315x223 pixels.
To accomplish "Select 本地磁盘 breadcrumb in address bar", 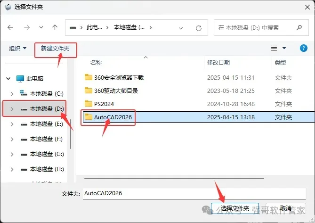I will click(129, 27).
